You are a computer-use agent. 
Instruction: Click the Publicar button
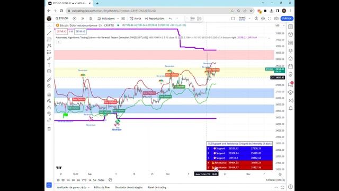pyautogui.click(x=287, y=19)
